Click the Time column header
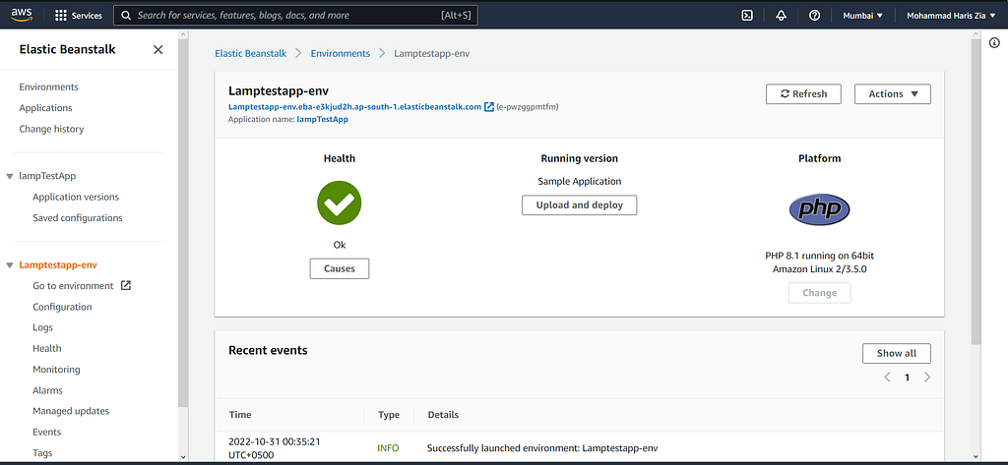The height and width of the screenshot is (465, 1008). 240,415
